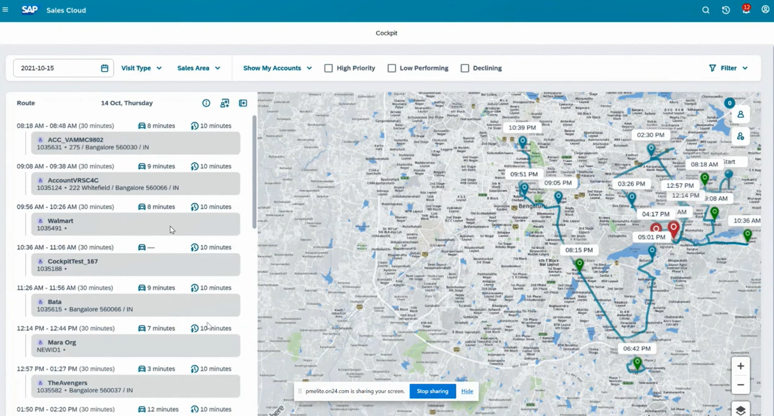Open the AccountVRSC4C account card
Screen dimensions: 774x416
136,184
